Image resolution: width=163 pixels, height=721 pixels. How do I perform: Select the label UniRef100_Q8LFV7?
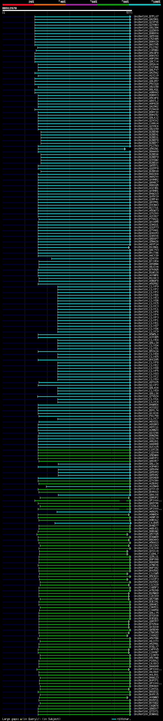click(x=146, y=70)
